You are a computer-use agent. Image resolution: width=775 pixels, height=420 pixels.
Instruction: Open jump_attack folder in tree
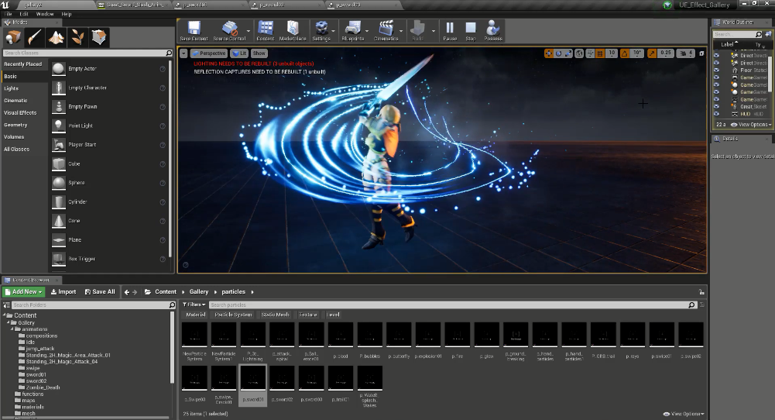pyautogui.click(x=39, y=349)
